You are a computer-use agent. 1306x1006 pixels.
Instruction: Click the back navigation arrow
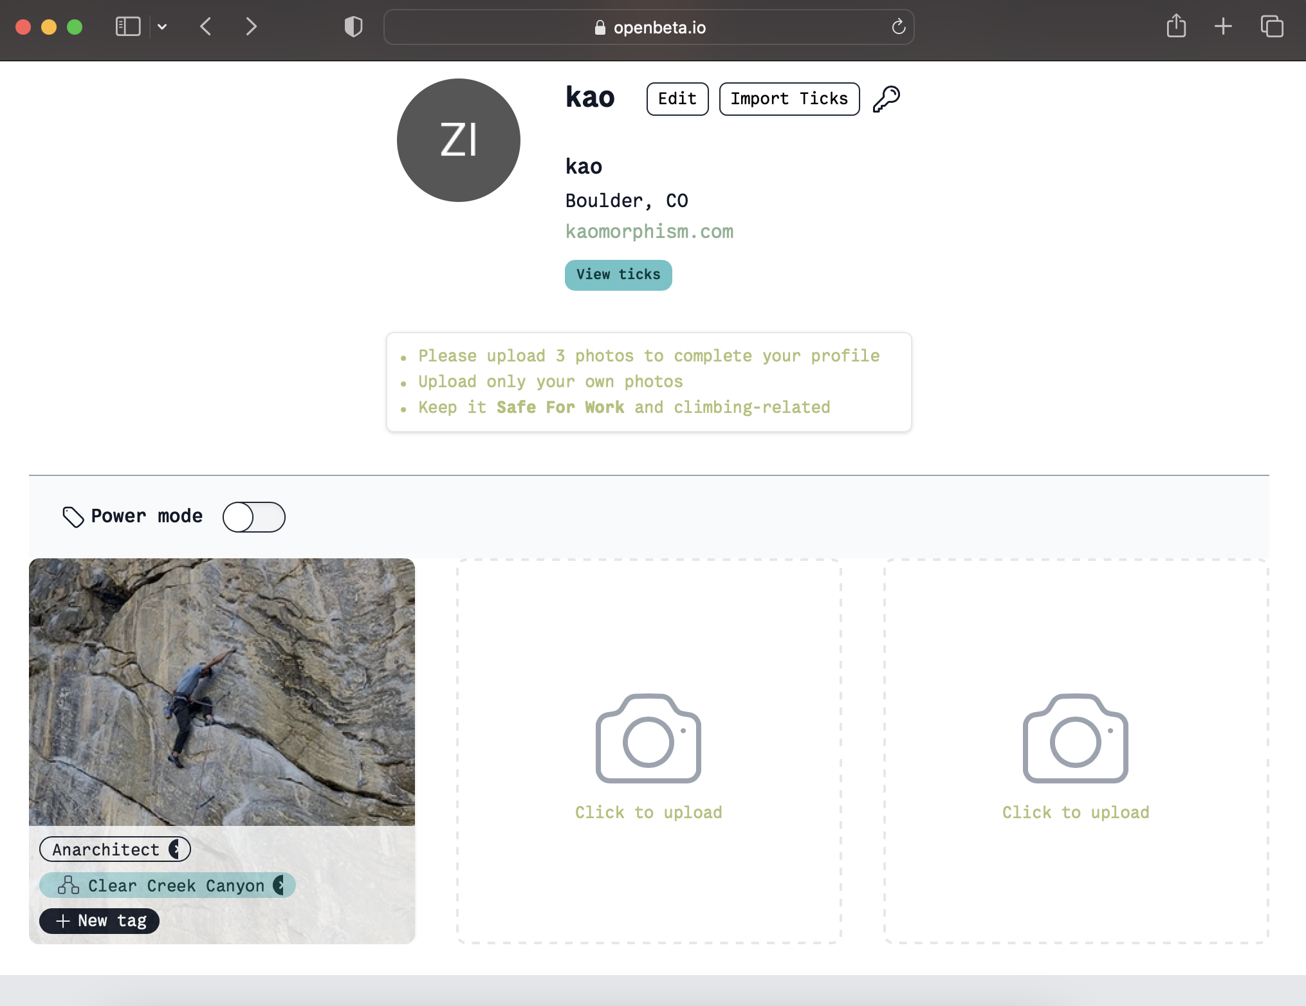pyautogui.click(x=205, y=26)
